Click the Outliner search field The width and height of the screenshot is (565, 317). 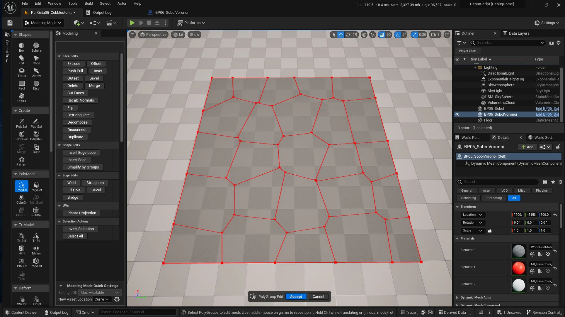(x=507, y=43)
